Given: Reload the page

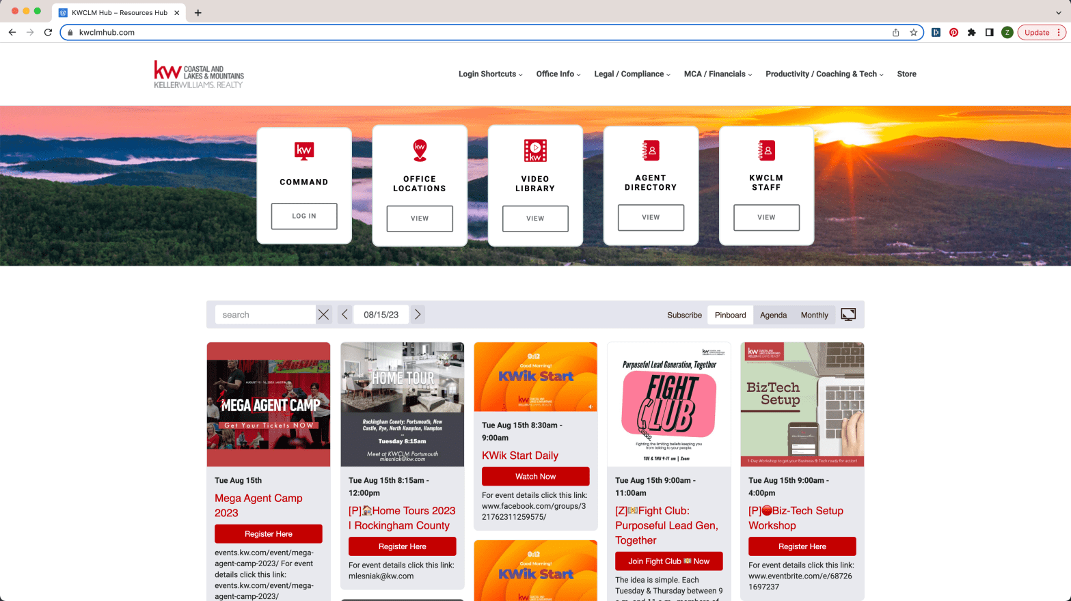Looking at the screenshot, I should (x=48, y=32).
